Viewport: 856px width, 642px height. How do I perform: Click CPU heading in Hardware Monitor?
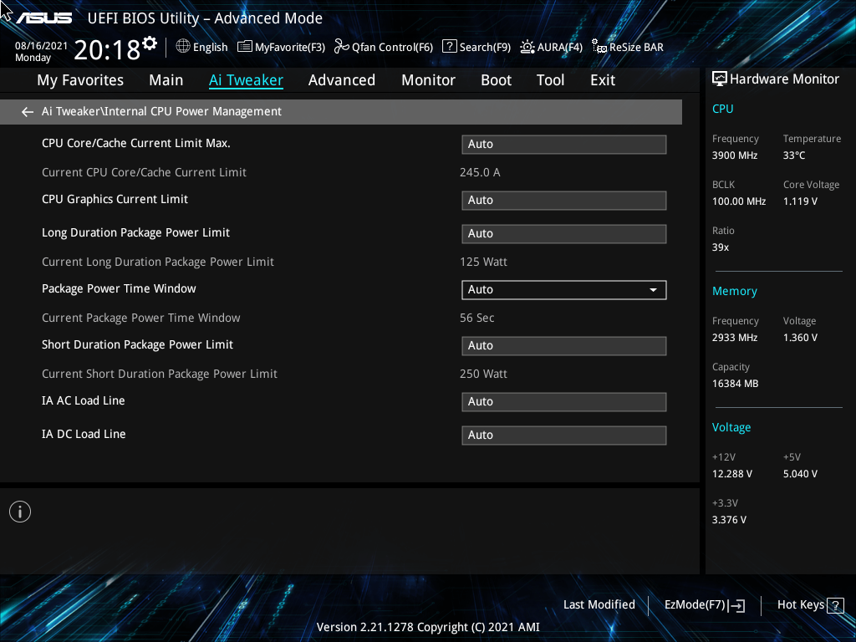pyautogui.click(x=723, y=109)
